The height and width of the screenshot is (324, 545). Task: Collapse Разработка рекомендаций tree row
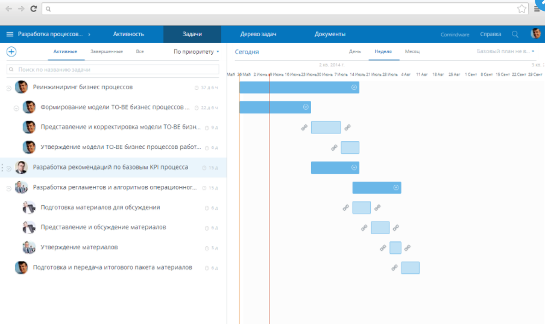pos(8,168)
